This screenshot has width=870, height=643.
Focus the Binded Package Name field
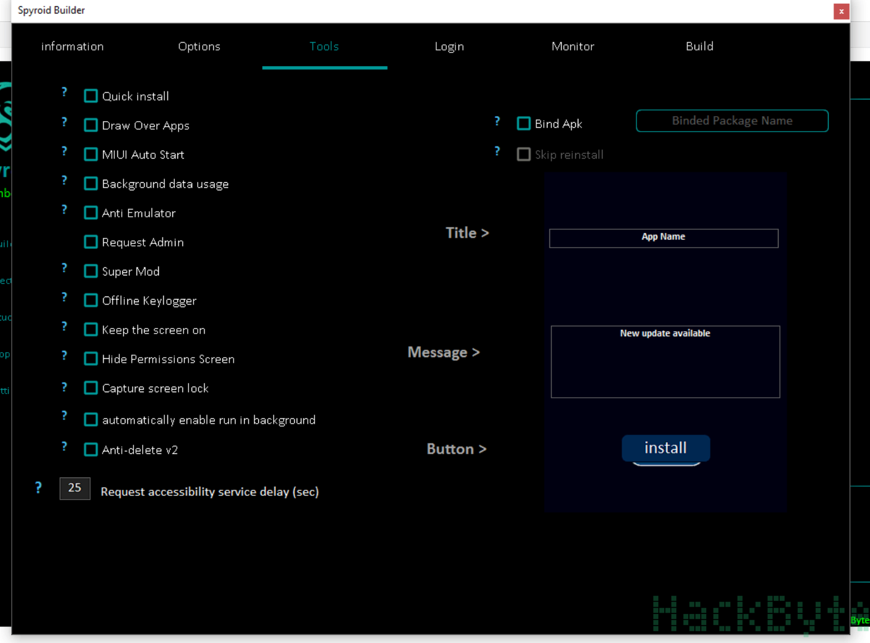732,120
